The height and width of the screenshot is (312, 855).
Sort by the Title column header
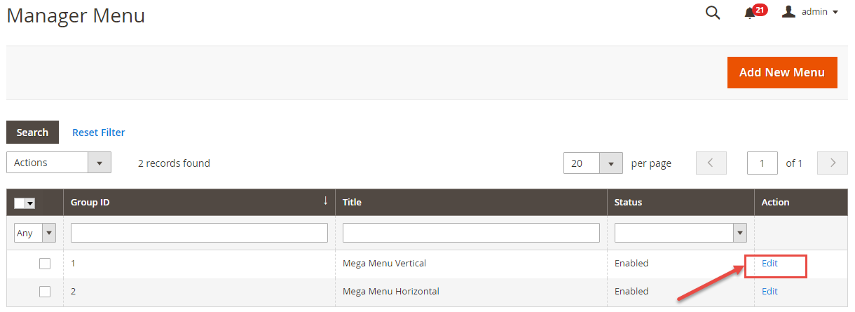pos(352,202)
